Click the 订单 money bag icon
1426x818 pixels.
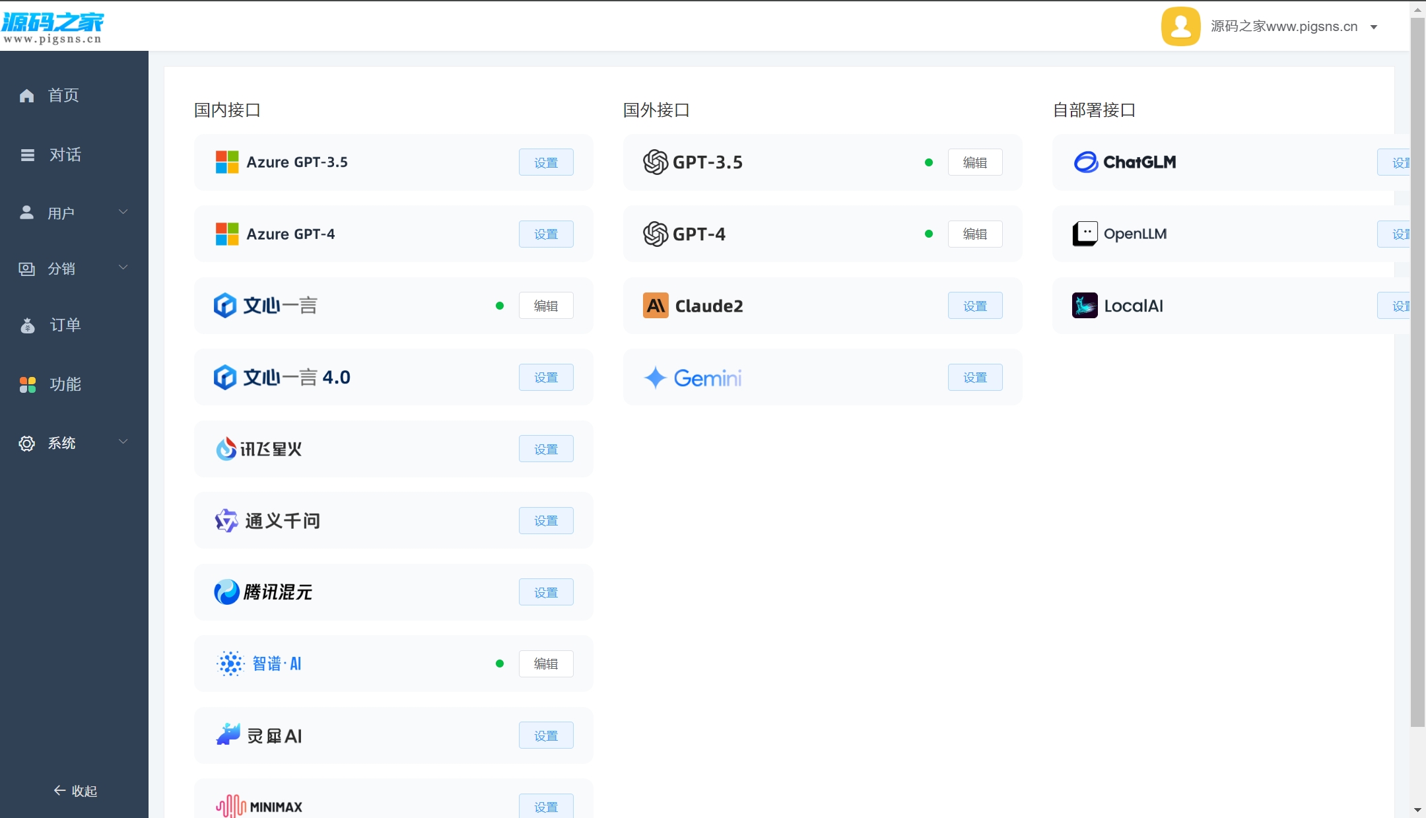(27, 325)
